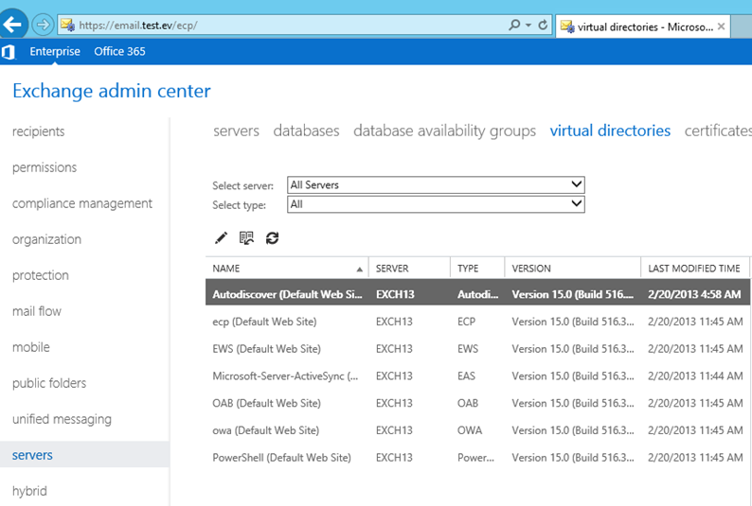The width and height of the screenshot is (752, 506).
Task: Select owa (Default Web Site) row
Action: click(477, 430)
